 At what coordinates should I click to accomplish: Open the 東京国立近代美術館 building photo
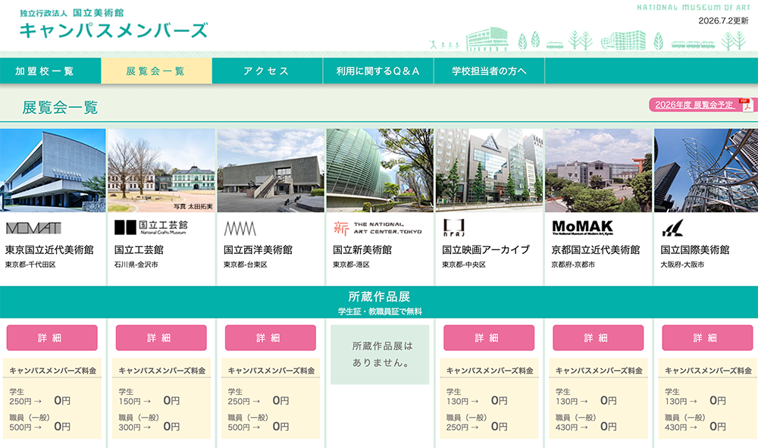[x=53, y=170]
